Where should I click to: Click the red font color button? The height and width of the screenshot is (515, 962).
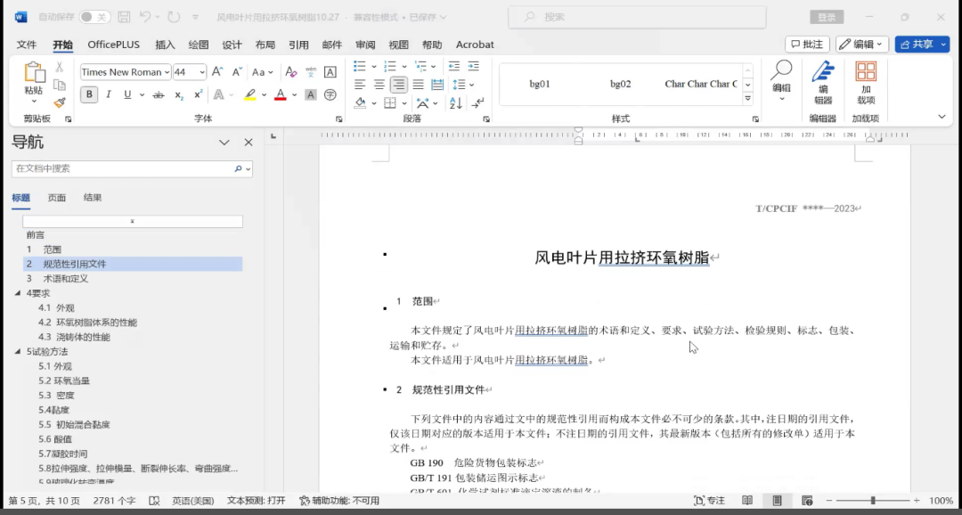[281, 94]
